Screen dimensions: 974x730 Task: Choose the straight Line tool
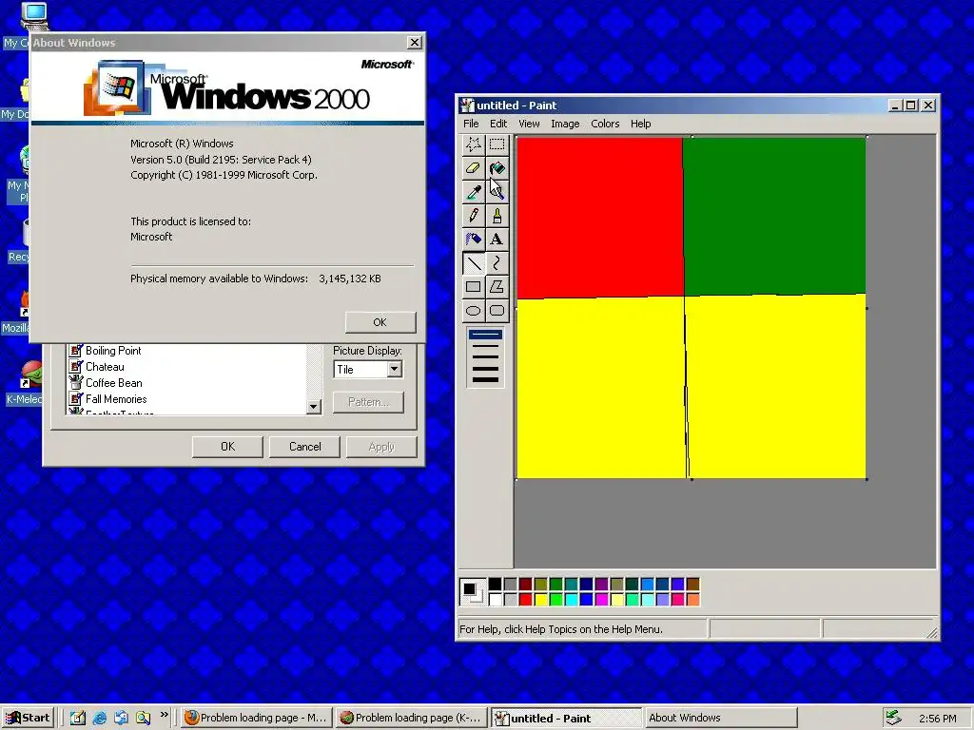tap(474, 263)
